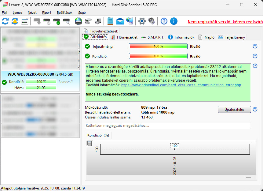This screenshot has height=191, width=263.
Task: Switch to the Információk tab
Action: click(181, 37)
